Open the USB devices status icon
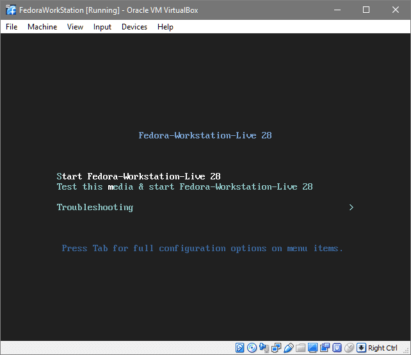The height and width of the screenshot is (355, 411). pos(288,348)
